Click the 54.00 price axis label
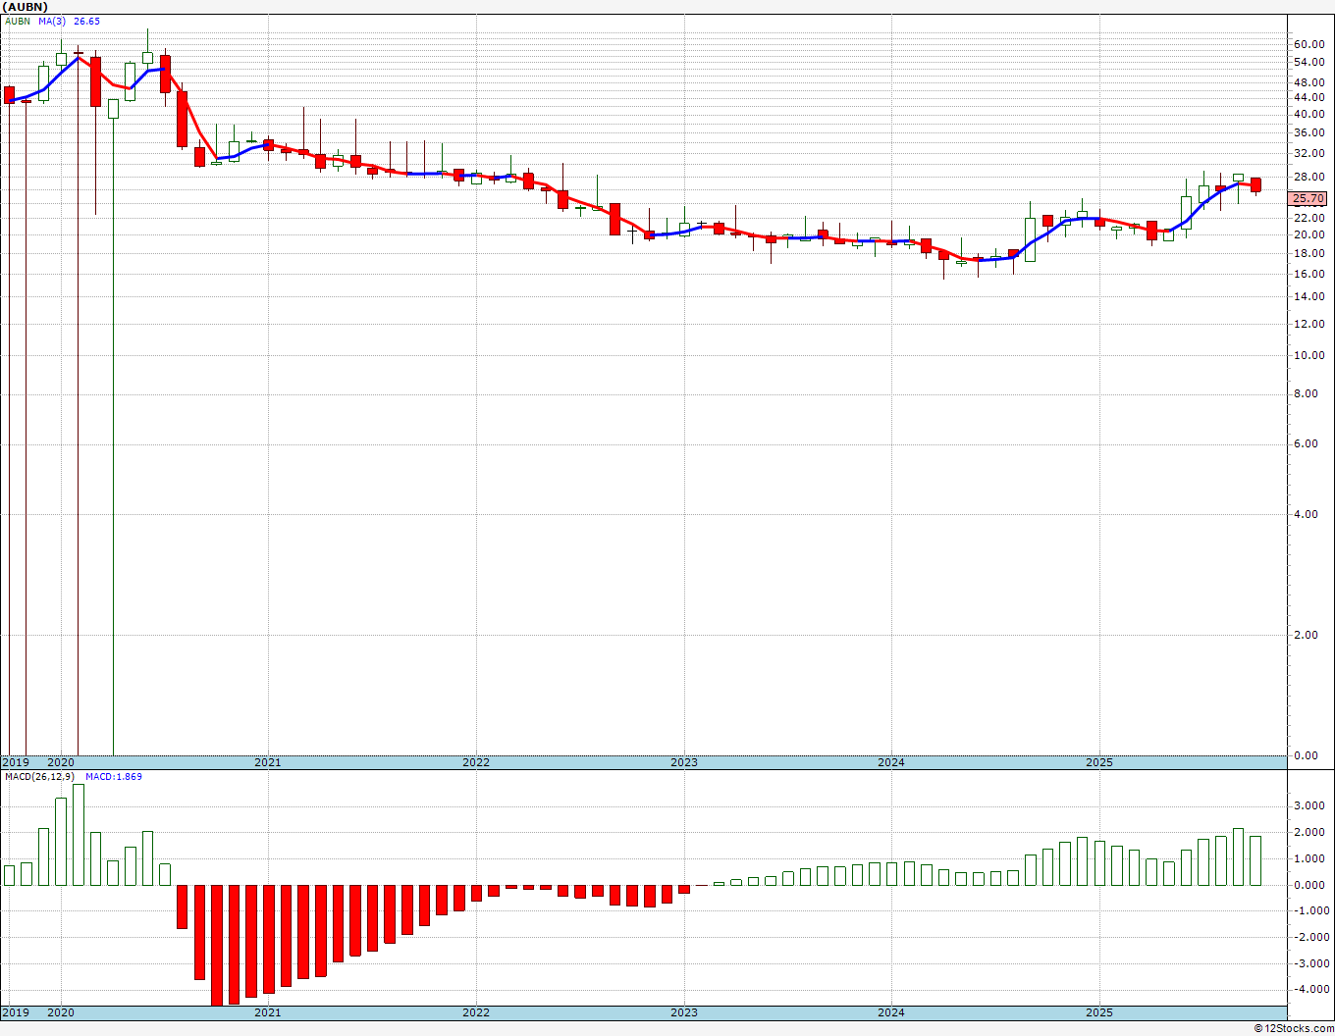The width and height of the screenshot is (1335, 1036). [x=1308, y=62]
